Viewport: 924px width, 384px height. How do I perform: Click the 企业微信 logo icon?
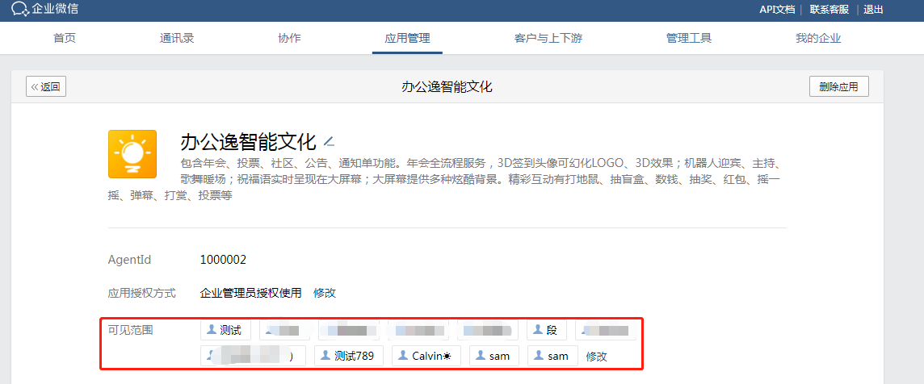click(x=20, y=9)
